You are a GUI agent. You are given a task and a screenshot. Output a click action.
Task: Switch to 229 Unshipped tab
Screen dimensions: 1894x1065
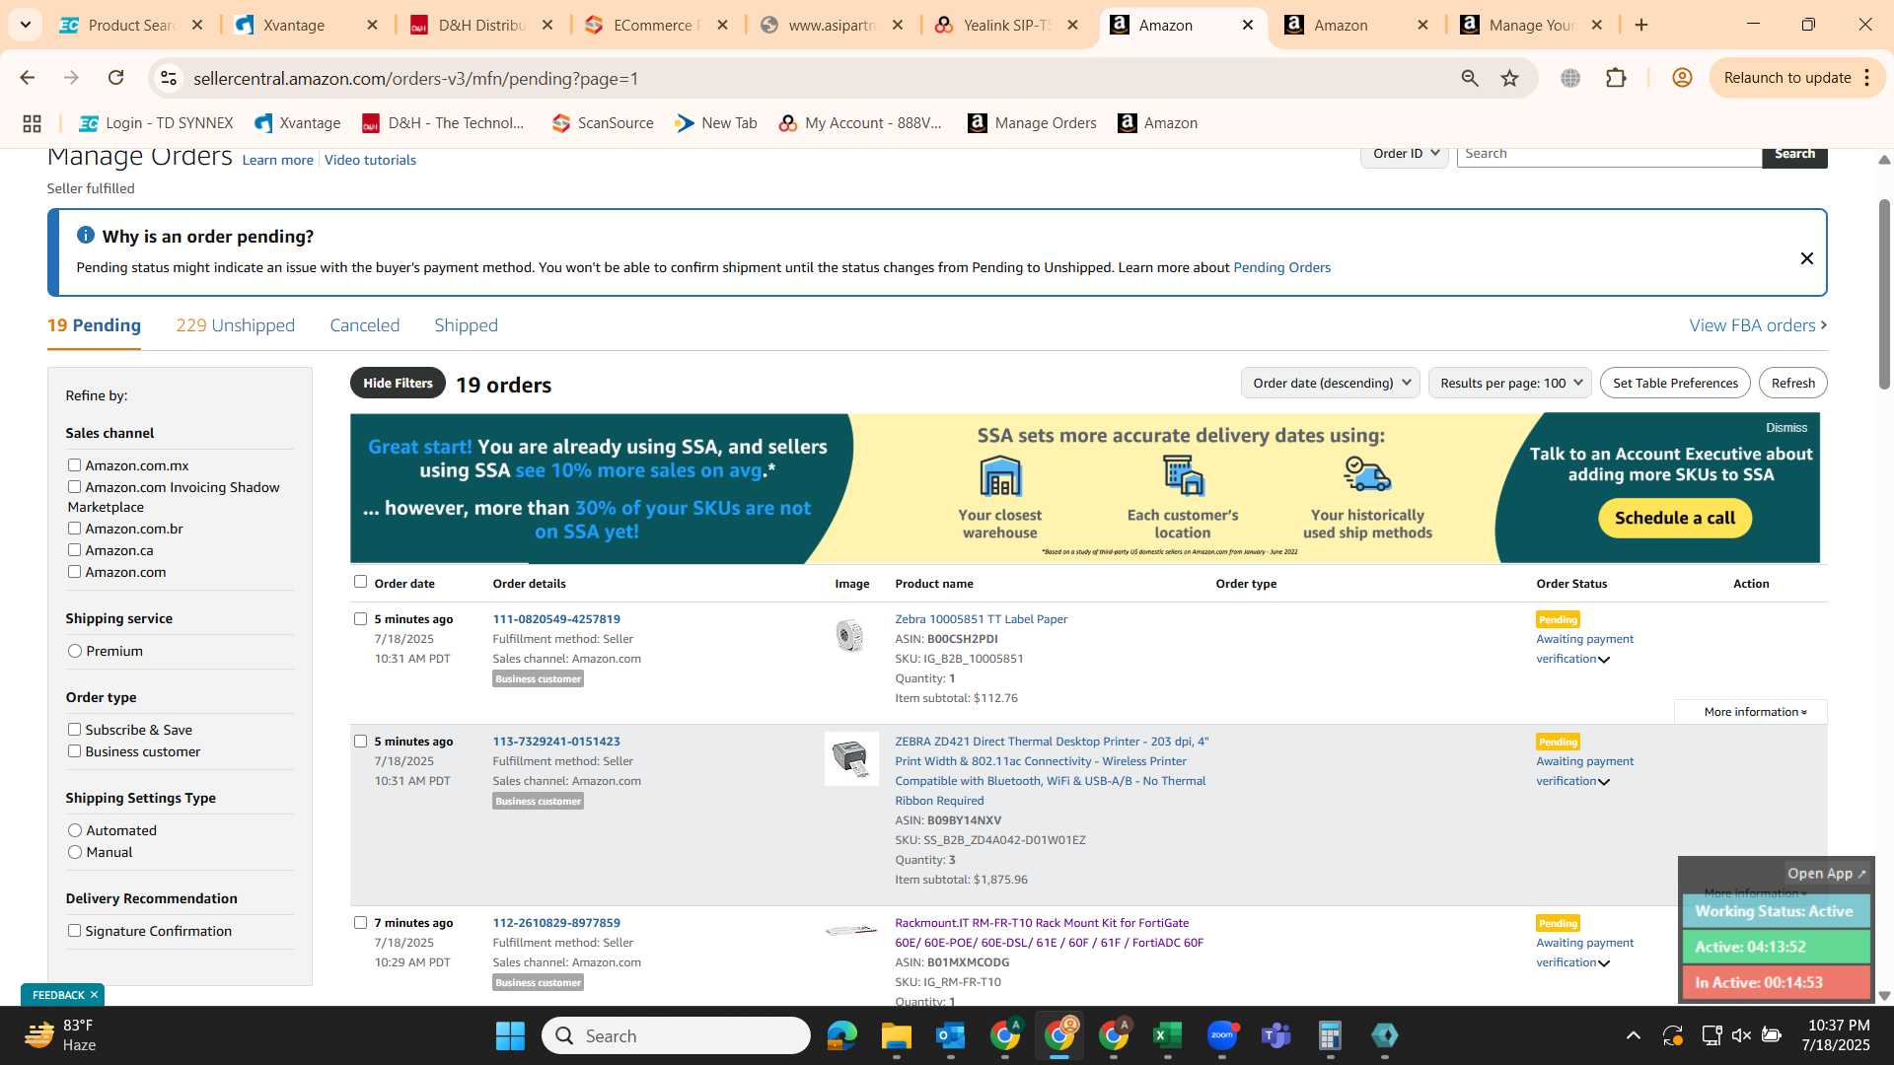235,325
